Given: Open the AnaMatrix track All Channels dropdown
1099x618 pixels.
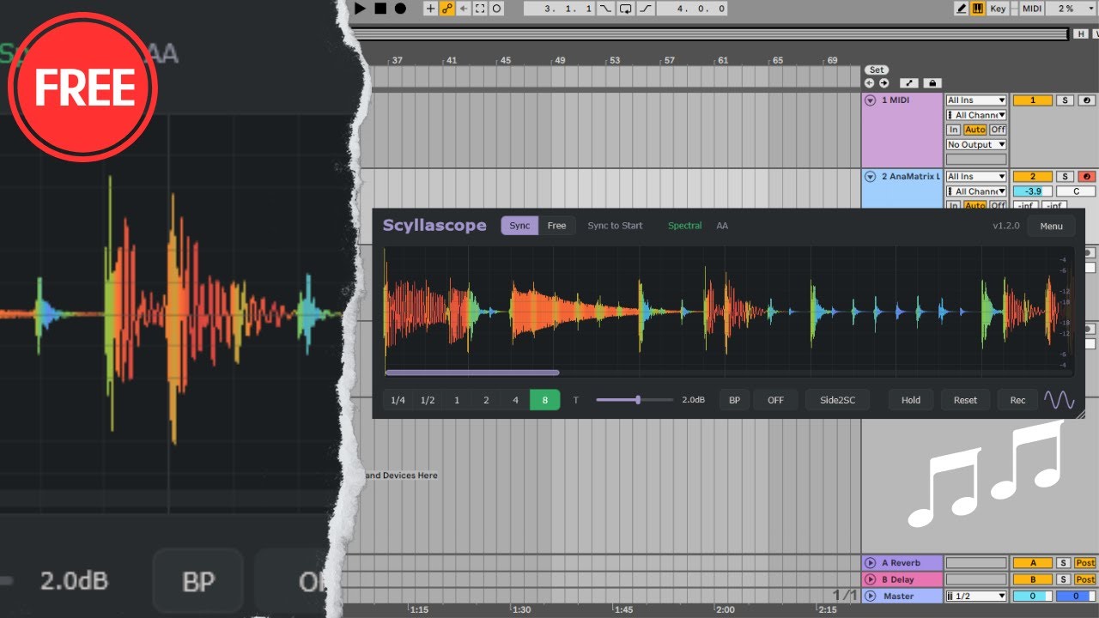Looking at the screenshot, I should click(x=976, y=191).
